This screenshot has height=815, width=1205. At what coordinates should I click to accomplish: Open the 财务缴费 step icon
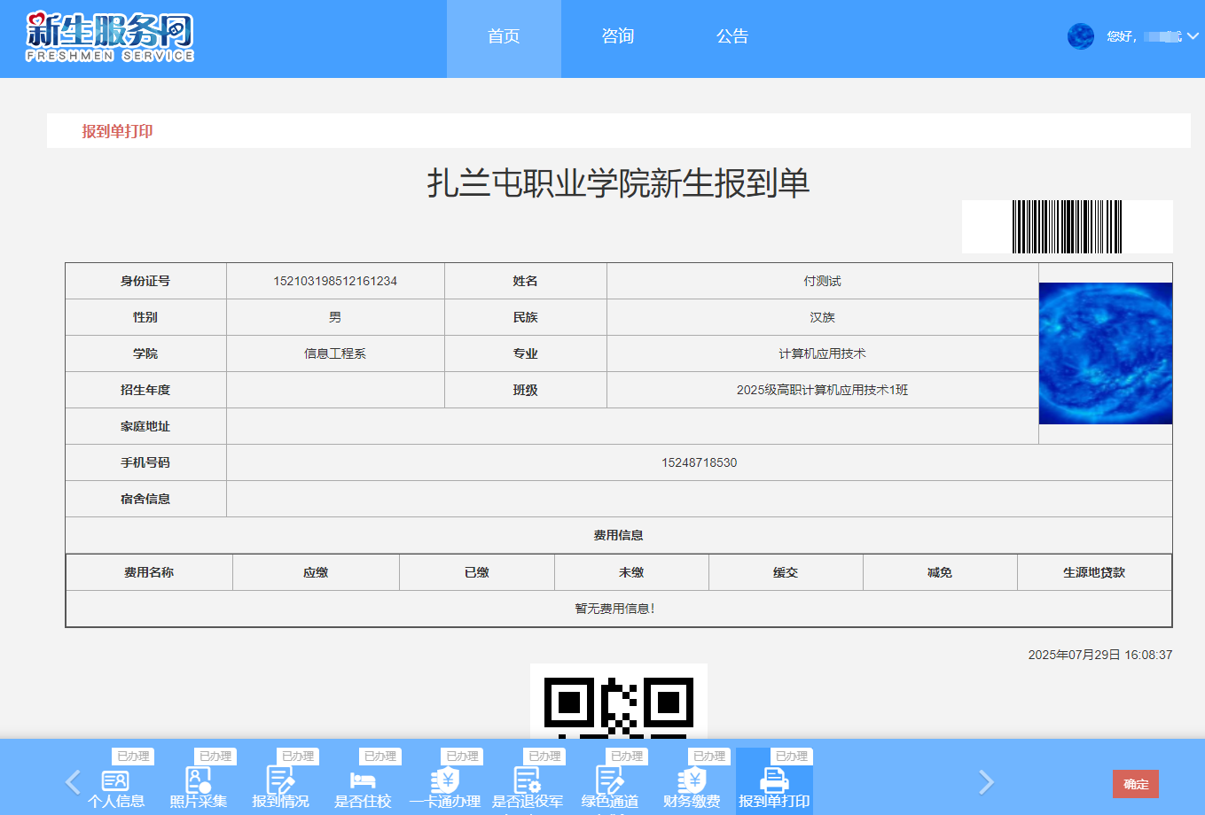[x=692, y=780]
